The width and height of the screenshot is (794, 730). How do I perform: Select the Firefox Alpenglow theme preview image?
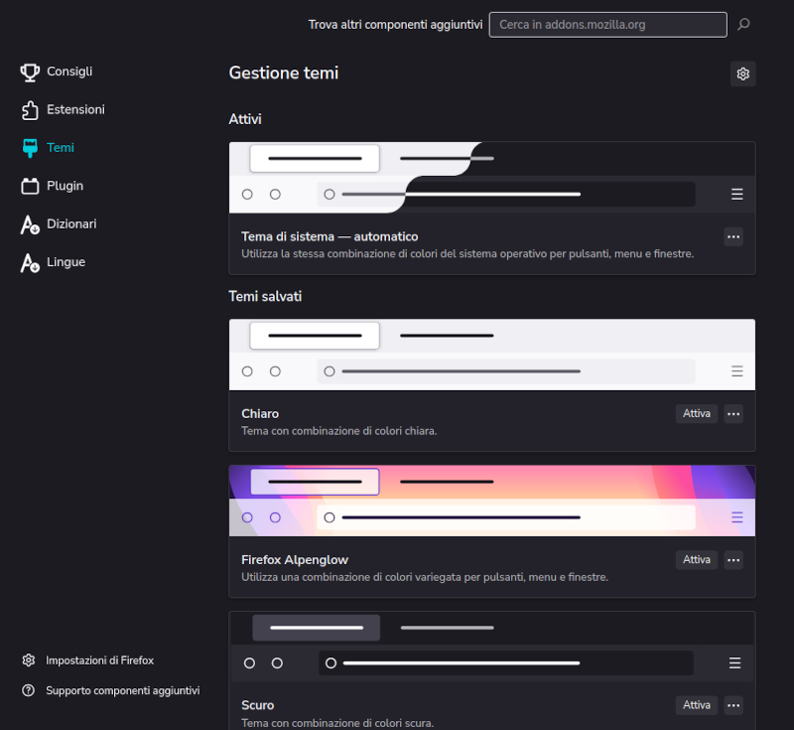pyautogui.click(x=491, y=502)
